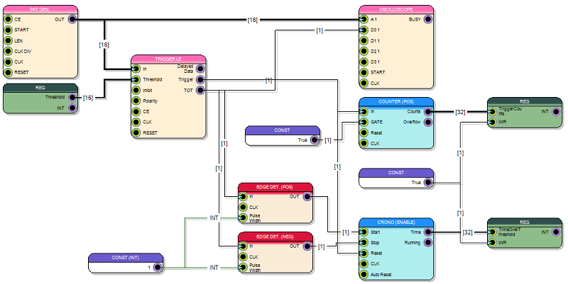Click the CONST (INT) block header
The width and height of the screenshot is (568, 284).
click(126, 258)
